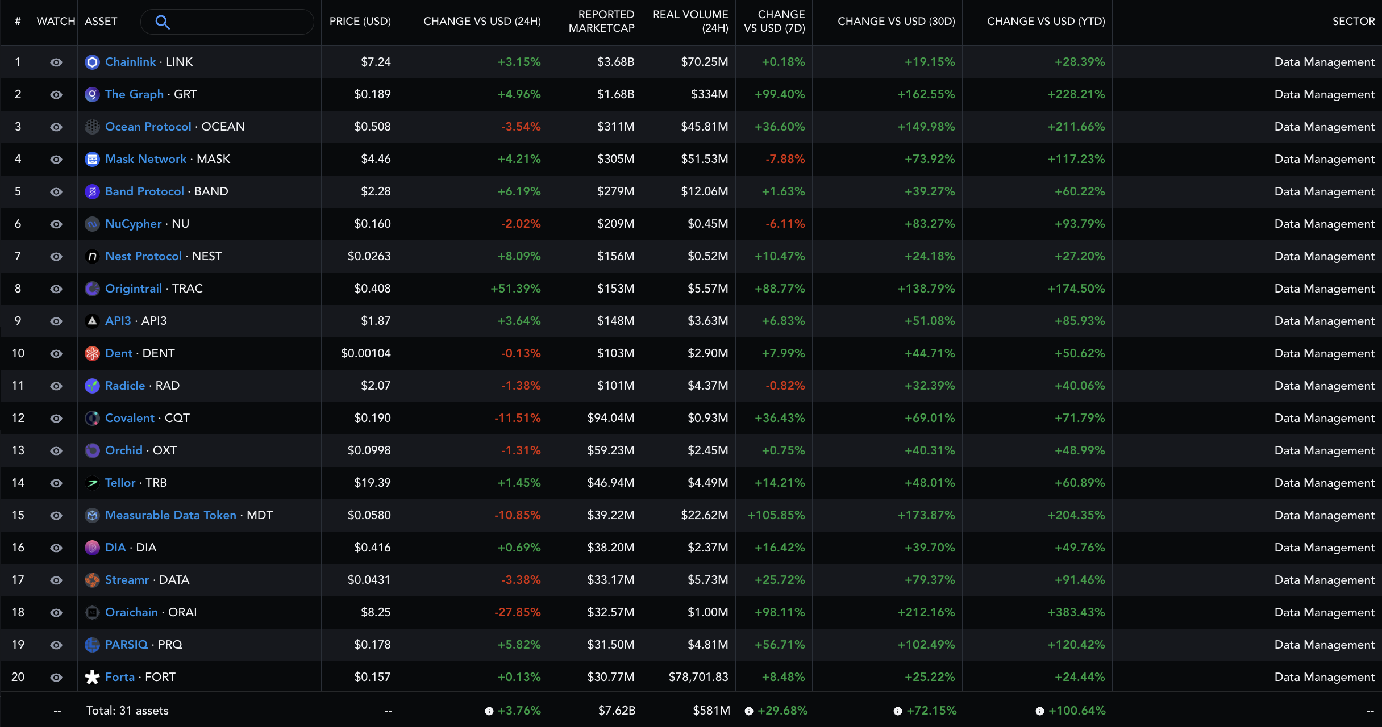The width and height of the screenshot is (1382, 727).
Task: Open The Graph asset link
Action: (134, 94)
